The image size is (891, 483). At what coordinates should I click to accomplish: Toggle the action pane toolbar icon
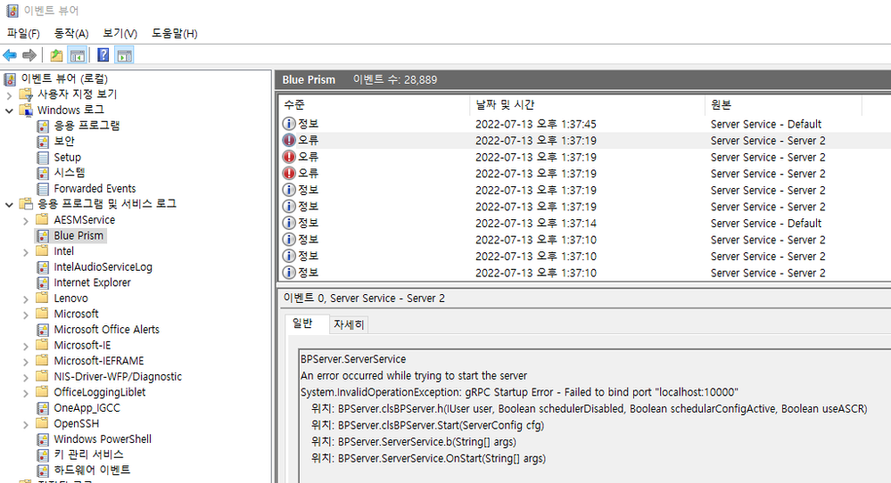(x=125, y=55)
